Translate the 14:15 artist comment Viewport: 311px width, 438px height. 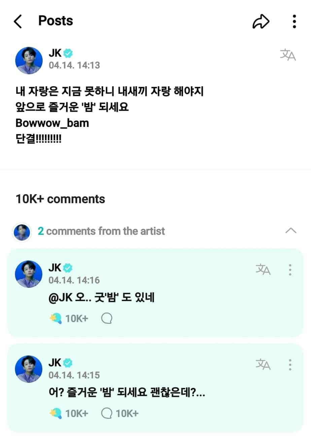263,364
